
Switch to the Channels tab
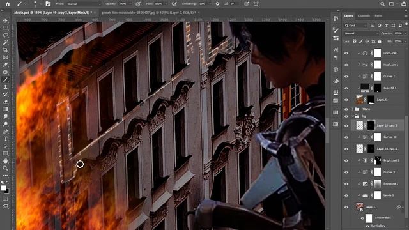pos(364,16)
